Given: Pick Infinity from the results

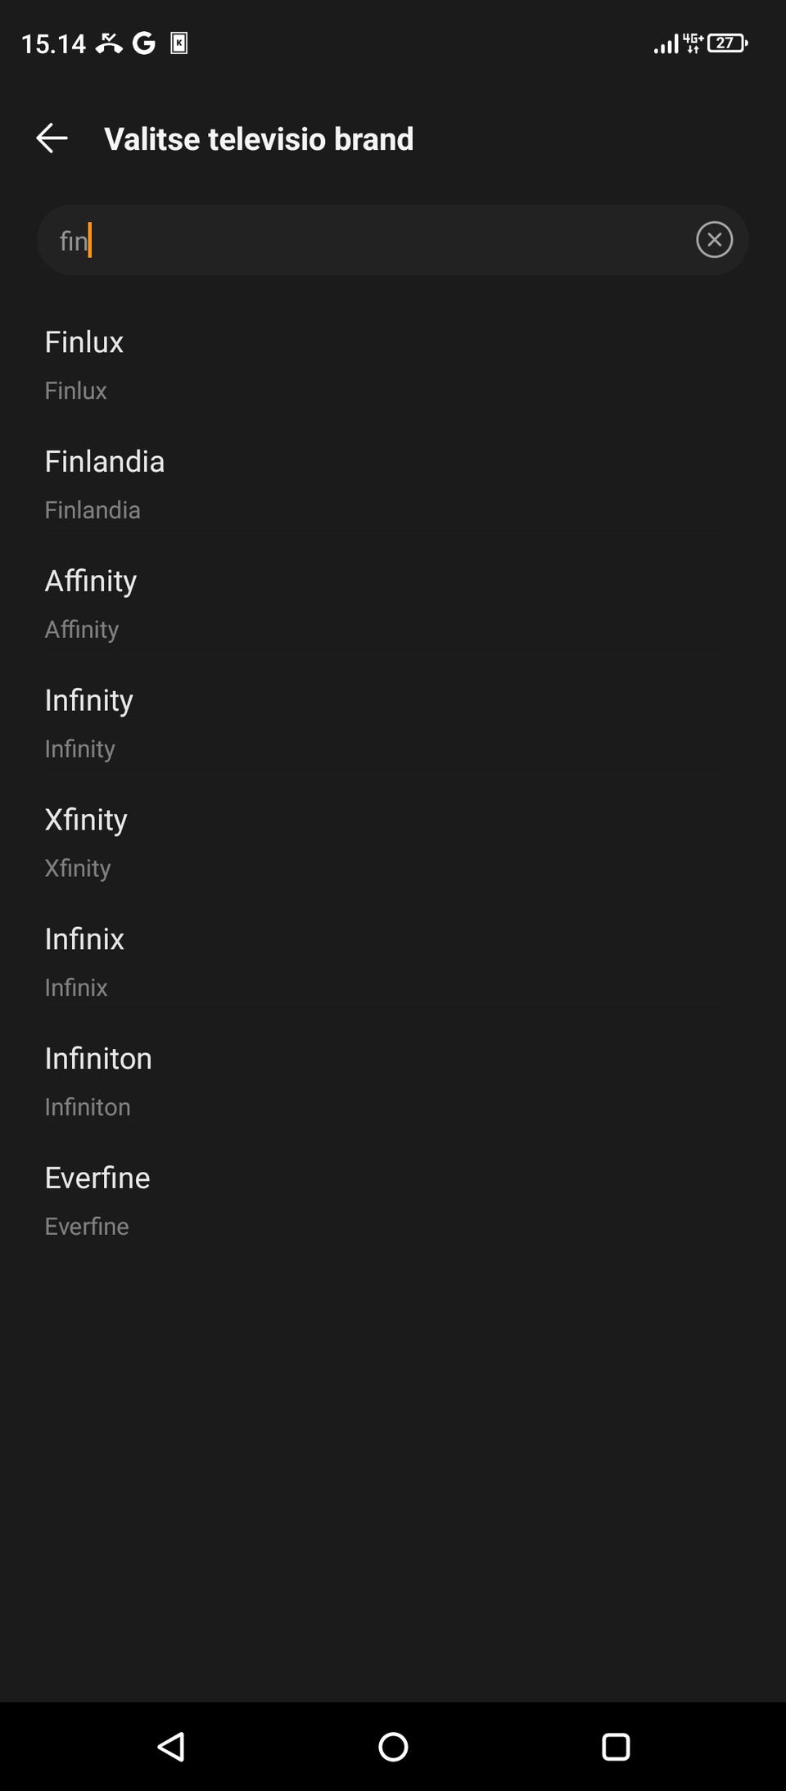Looking at the screenshot, I should tap(89, 722).
